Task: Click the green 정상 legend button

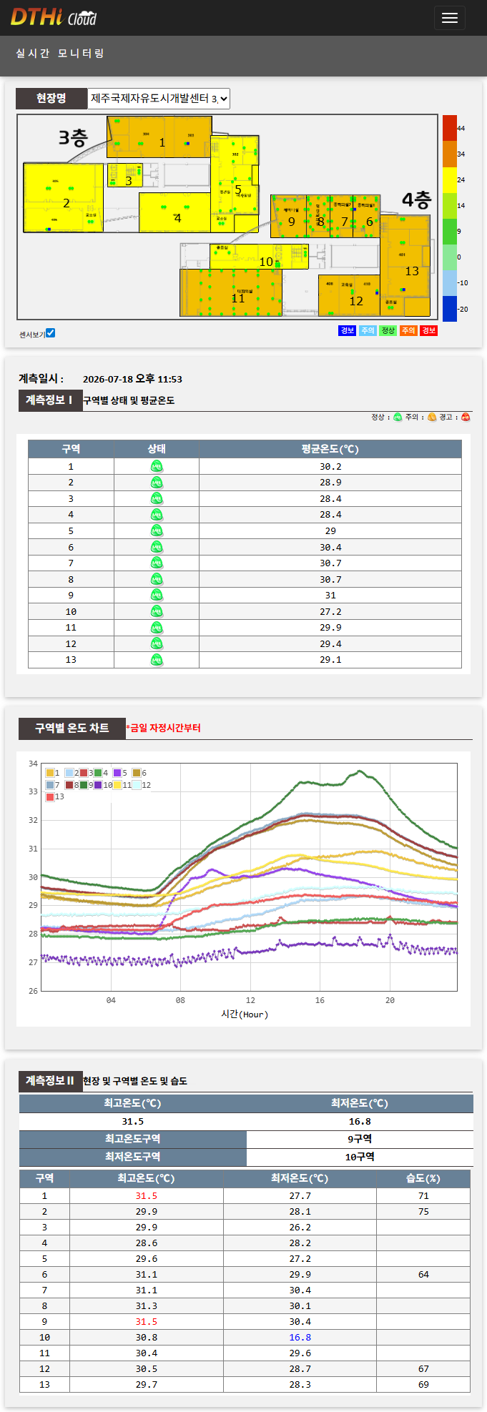Action: 388,330
